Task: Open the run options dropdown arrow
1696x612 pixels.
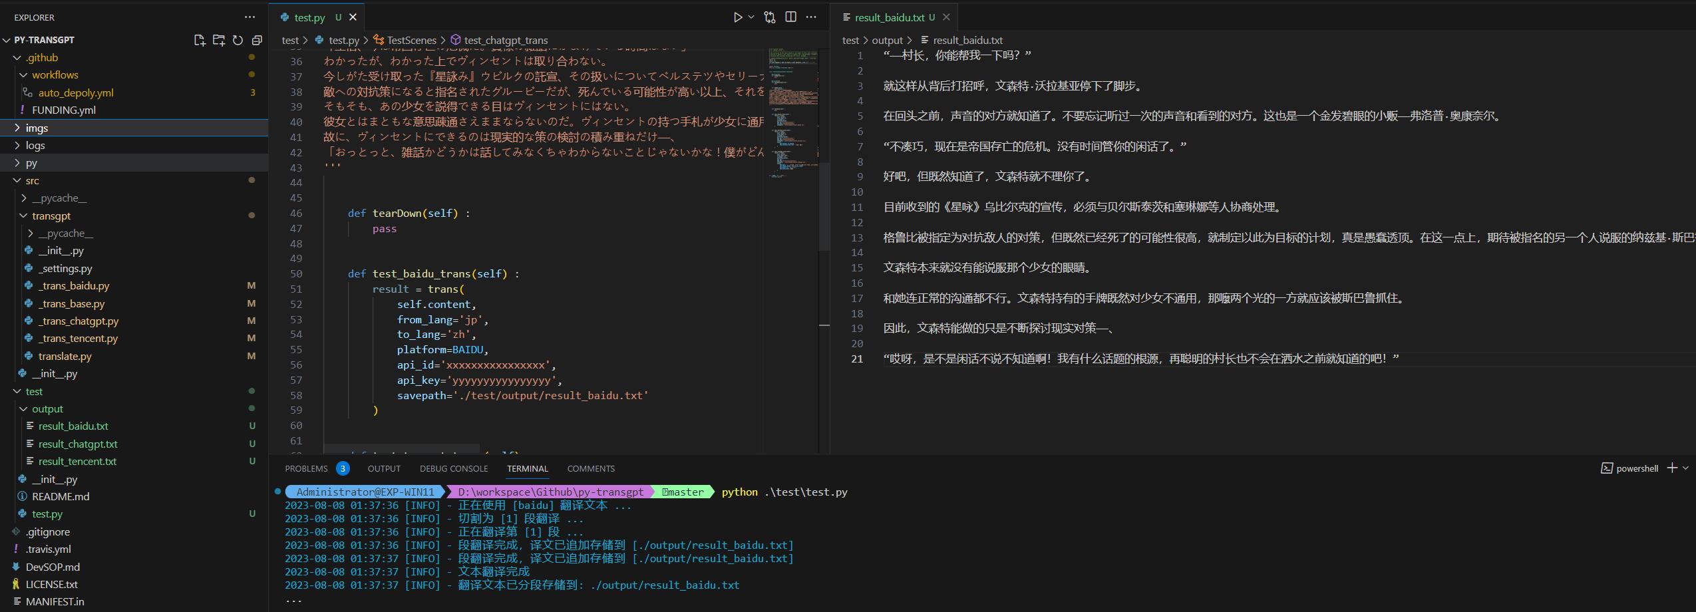Action: 751,17
